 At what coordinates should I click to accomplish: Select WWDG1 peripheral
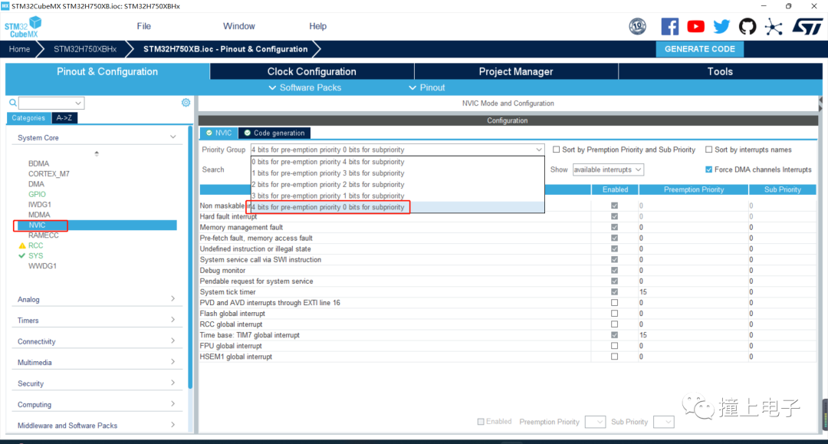[x=42, y=266]
